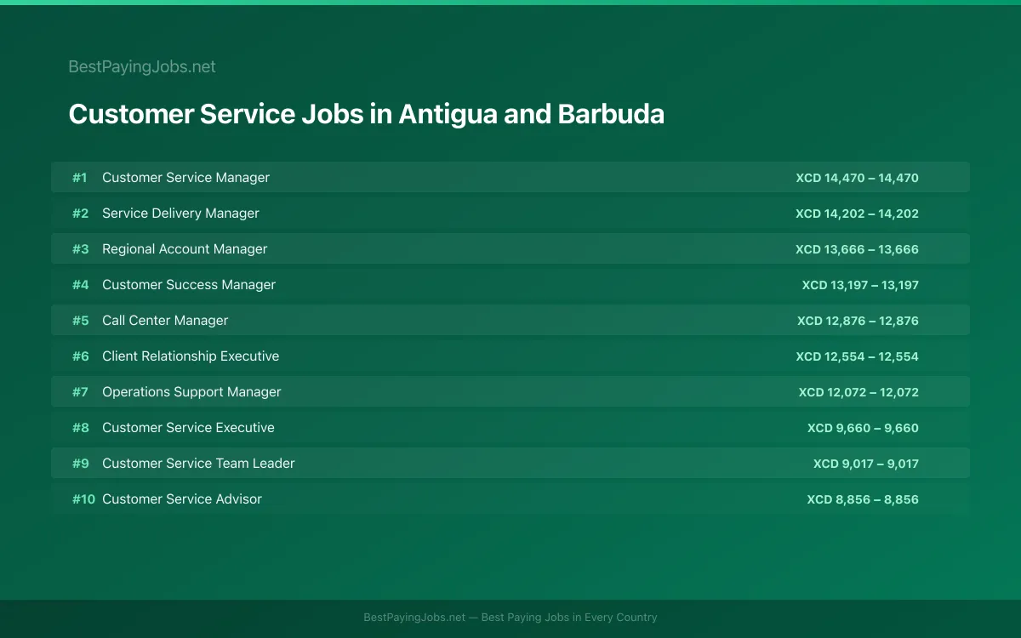
Task: Select salary XCD 12,876 – 12,876
Action: (858, 321)
